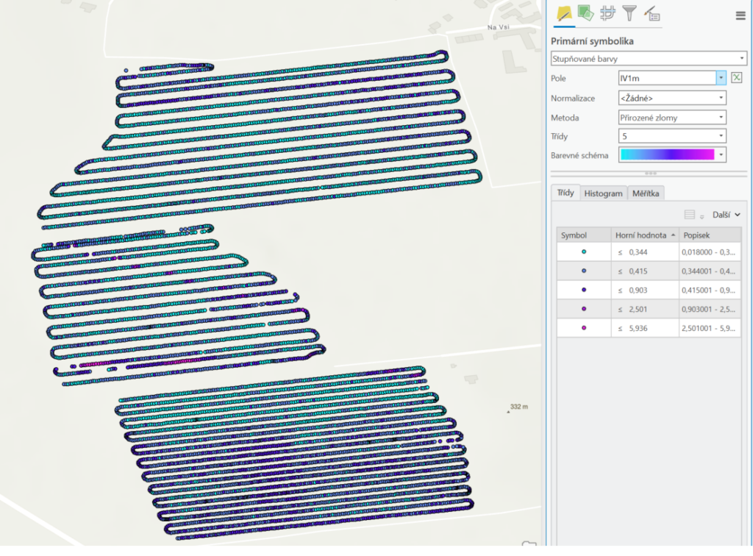Open the Symbol layer drawing icon
This screenshot has height=556, width=753.
607,13
